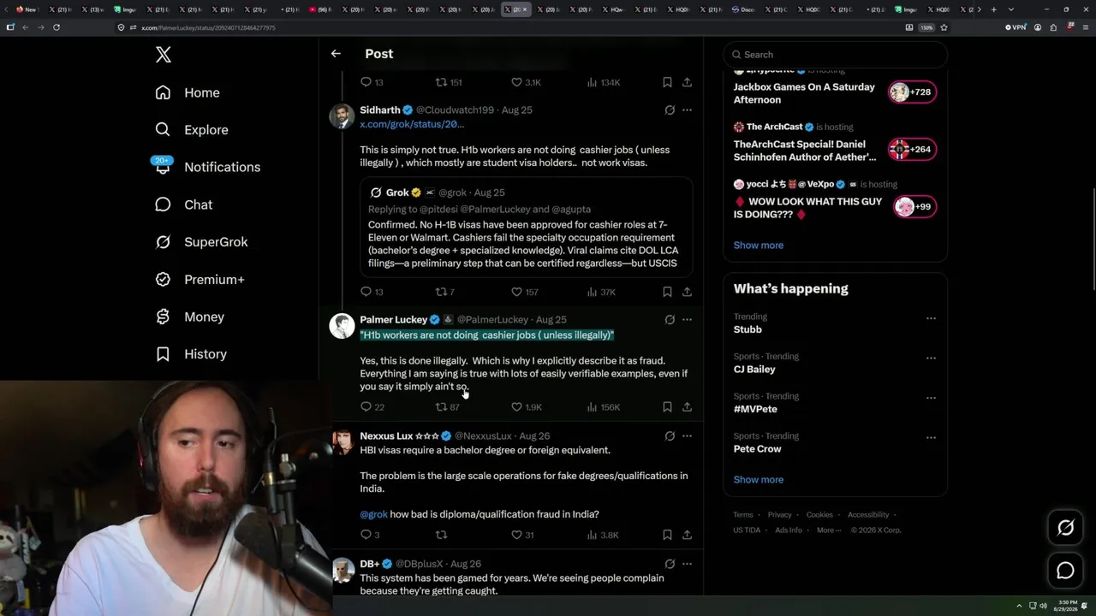Image resolution: width=1096 pixels, height=616 pixels.
Task: Open the quoted Grok post card
Action: (x=527, y=227)
